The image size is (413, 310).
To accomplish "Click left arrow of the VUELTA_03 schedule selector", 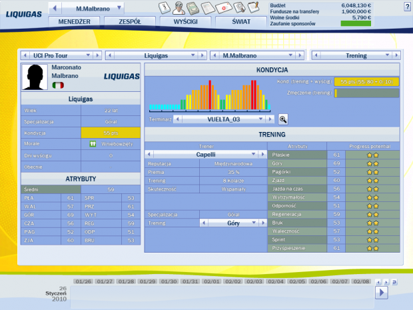I will click(x=178, y=119).
